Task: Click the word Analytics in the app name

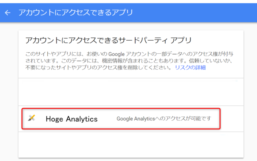Action: (82, 119)
